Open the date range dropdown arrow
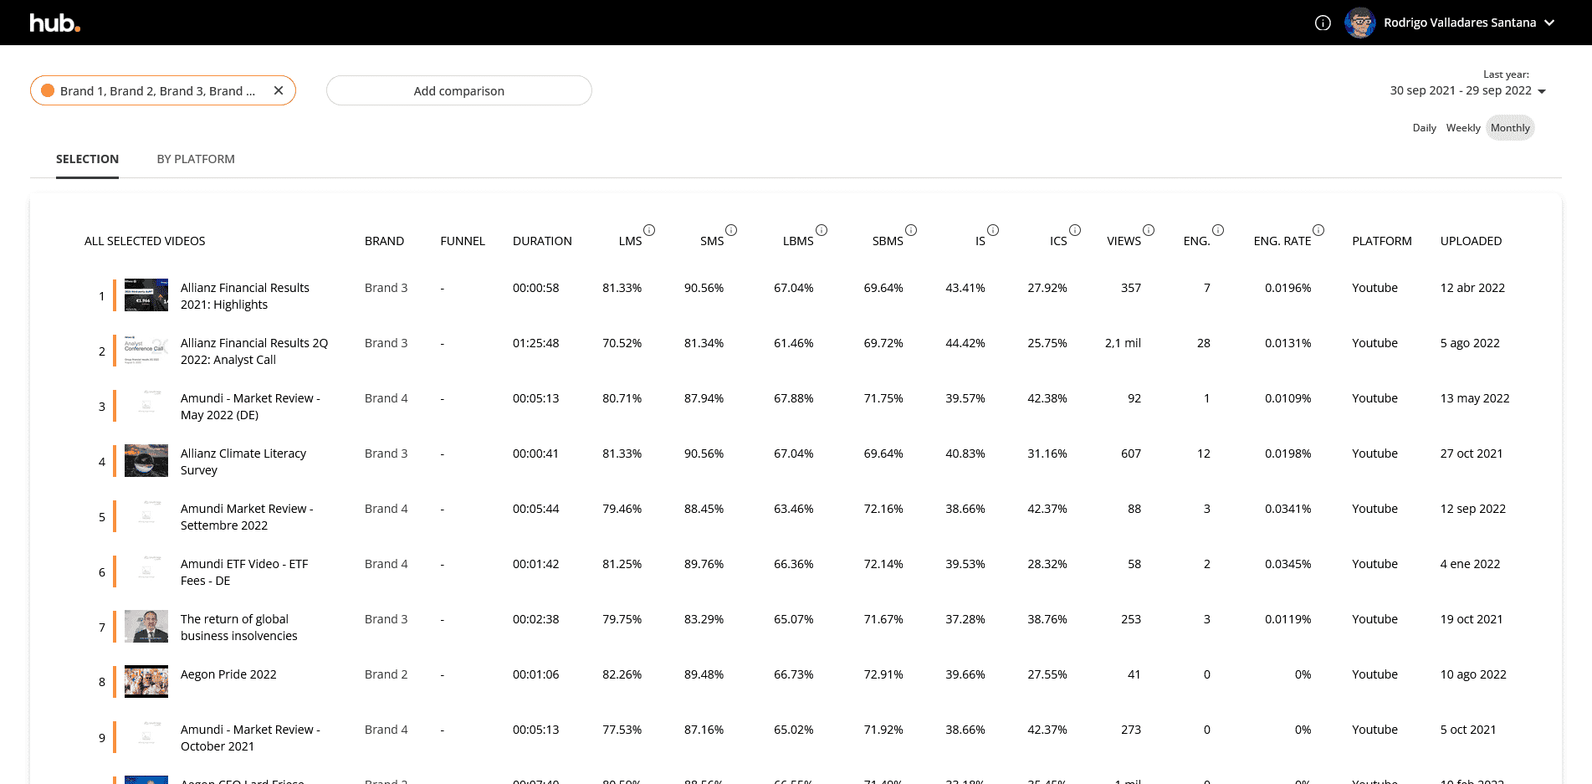 tap(1542, 91)
